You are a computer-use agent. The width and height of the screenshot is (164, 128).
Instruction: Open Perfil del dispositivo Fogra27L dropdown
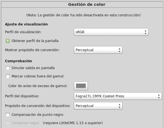click(x=118, y=96)
